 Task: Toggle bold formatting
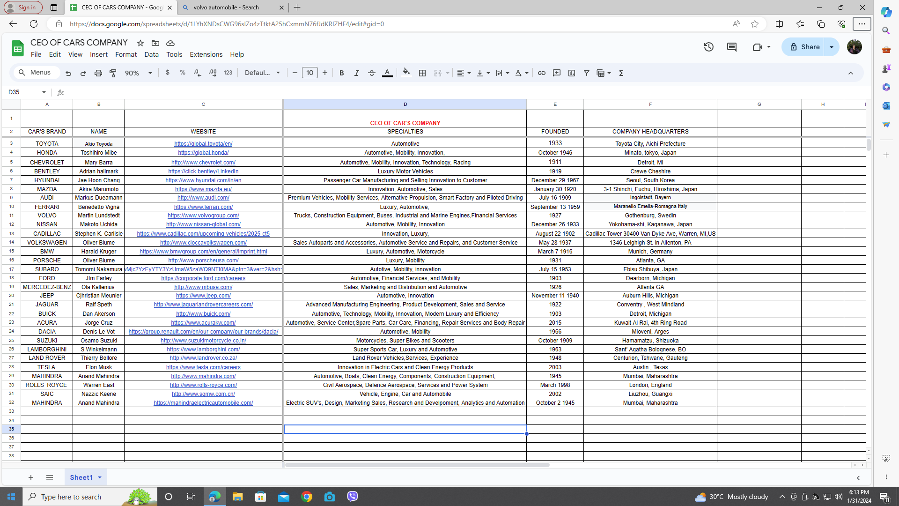pos(341,73)
